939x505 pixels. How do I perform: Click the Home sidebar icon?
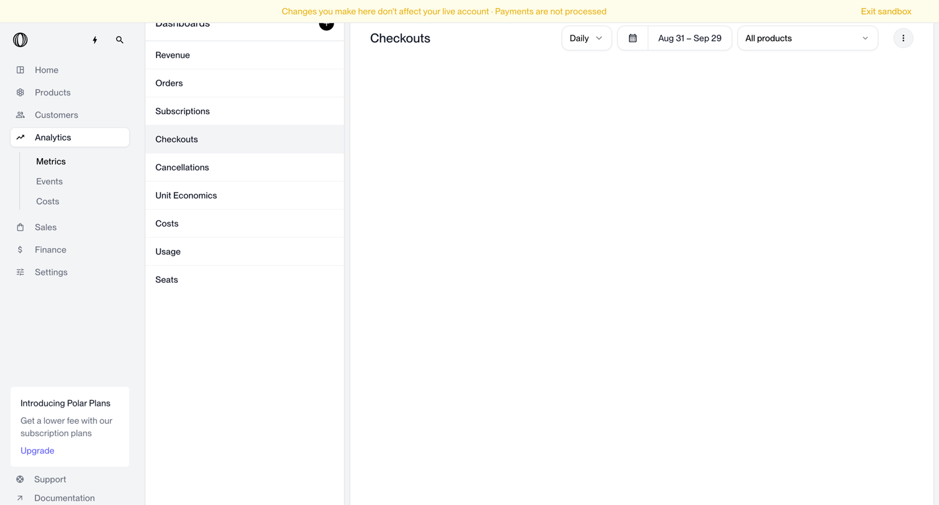(x=20, y=70)
